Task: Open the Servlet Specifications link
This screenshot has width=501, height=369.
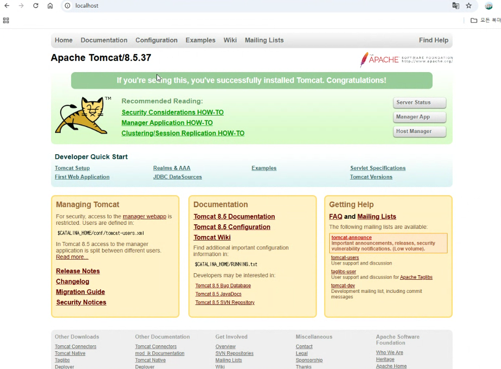Action: (378, 168)
